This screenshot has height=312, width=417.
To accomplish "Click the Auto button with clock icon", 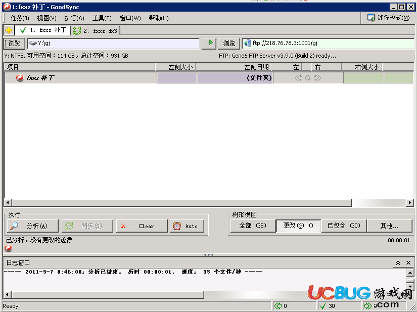I will click(187, 226).
